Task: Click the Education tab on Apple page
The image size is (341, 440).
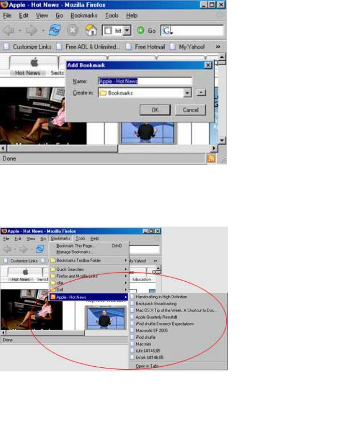Action: click(x=141, y=279)
